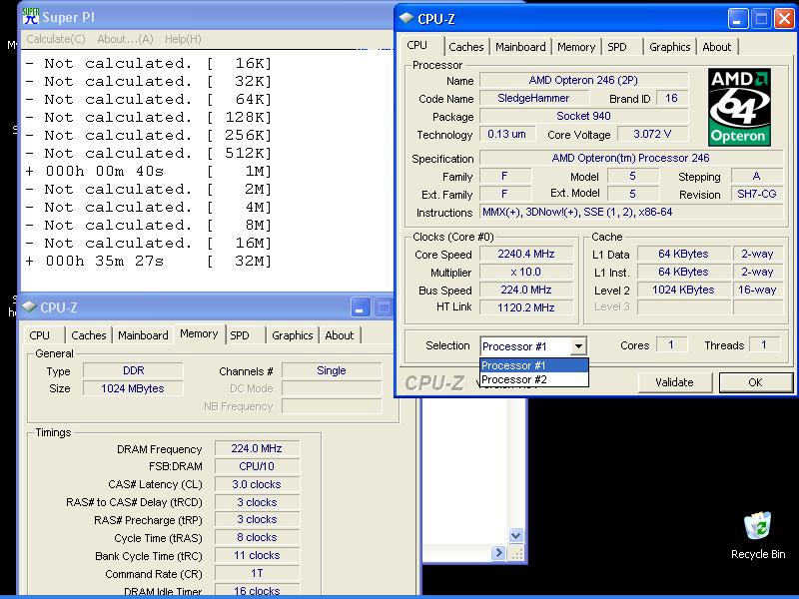Click the lower CPU-Z window title icon
Image resolution: width=799 pixels, height=599 pixels.
coord(29,306)
